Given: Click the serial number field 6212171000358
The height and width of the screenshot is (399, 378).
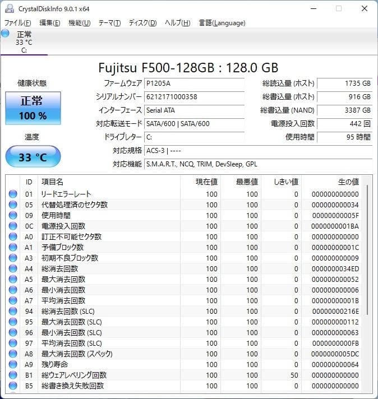Looking at the screenshot, I should point(195,97).
